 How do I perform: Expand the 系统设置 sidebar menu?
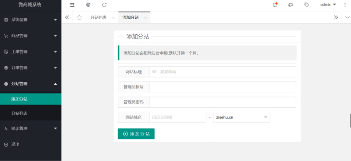click(x=30, y=19)
